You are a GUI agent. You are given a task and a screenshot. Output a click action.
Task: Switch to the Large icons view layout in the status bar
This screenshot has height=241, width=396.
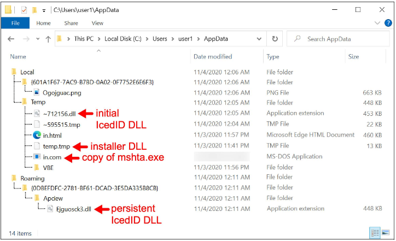386,233
